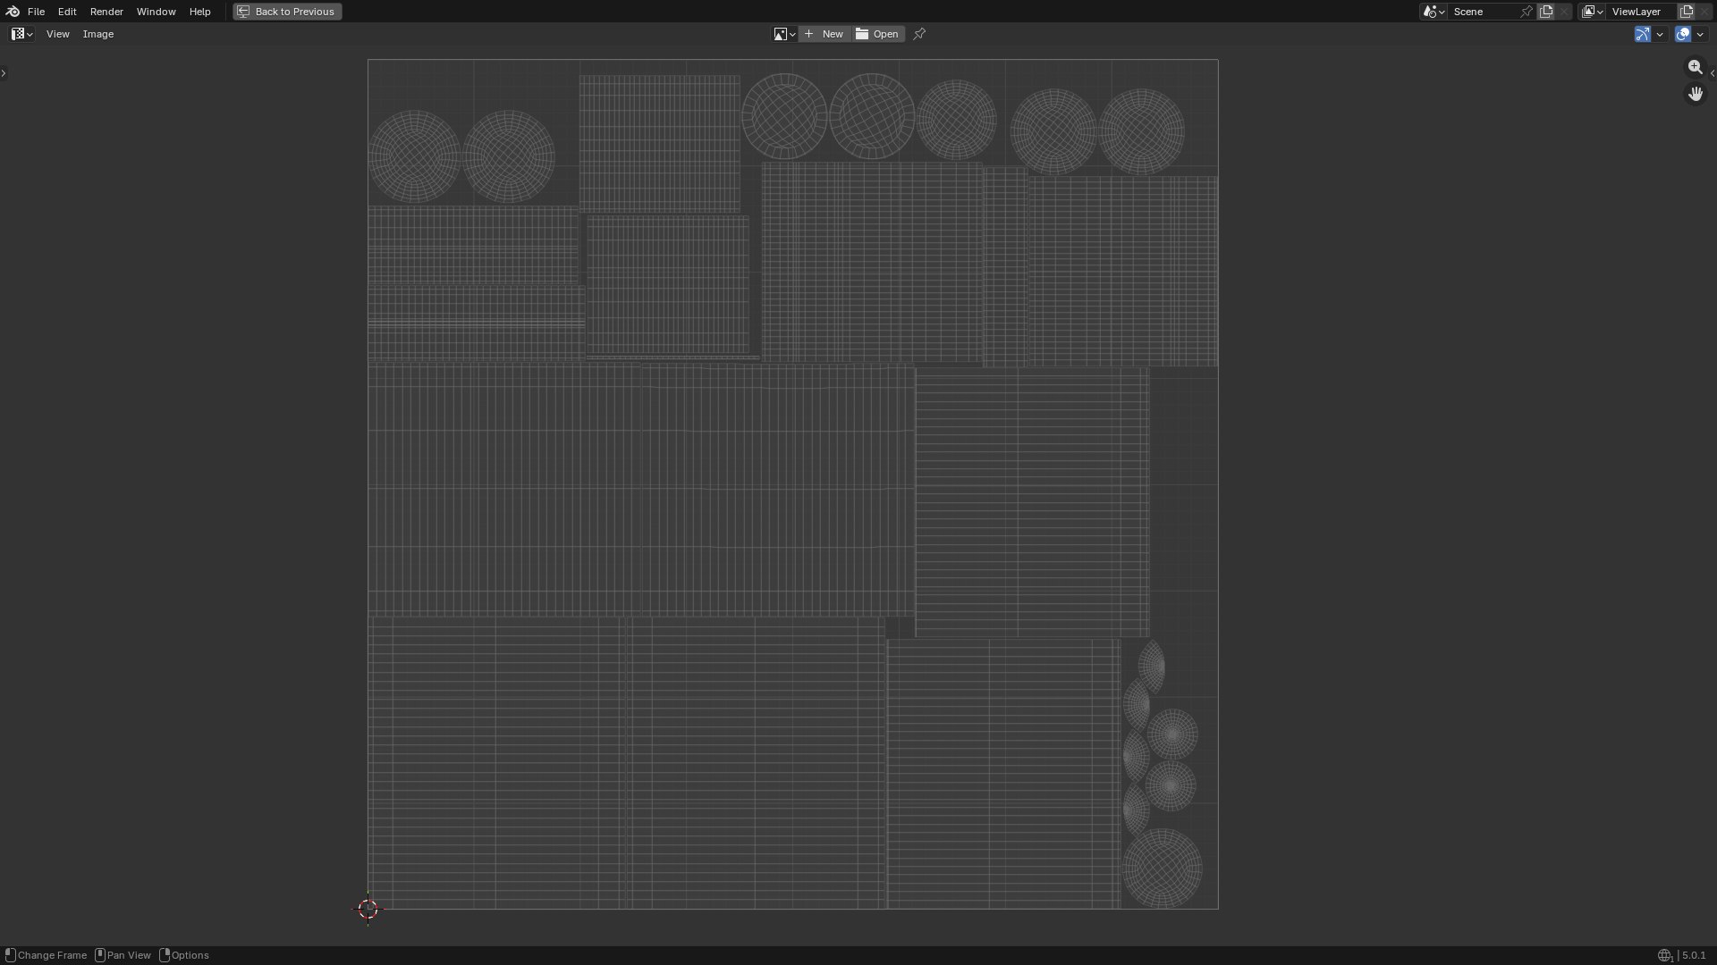Browse linked images dropdown

(x=784, y=34)
